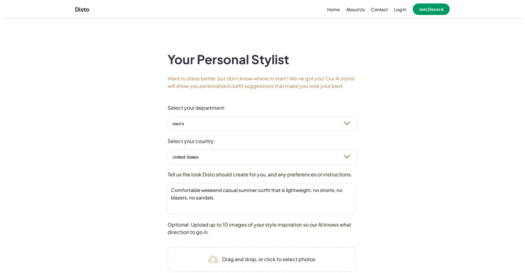This screenshot has height=273, width=525.
Task: Click the Disto logo
Action: pos(82,10)
